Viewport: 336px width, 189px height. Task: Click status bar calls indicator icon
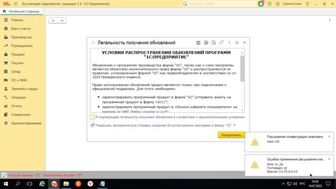point(4,175)
